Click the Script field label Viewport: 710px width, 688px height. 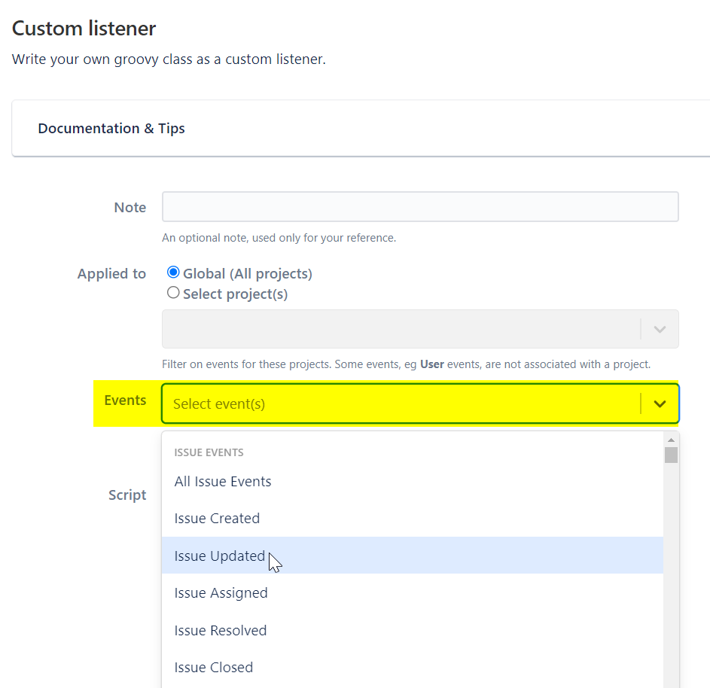[127, 495]
